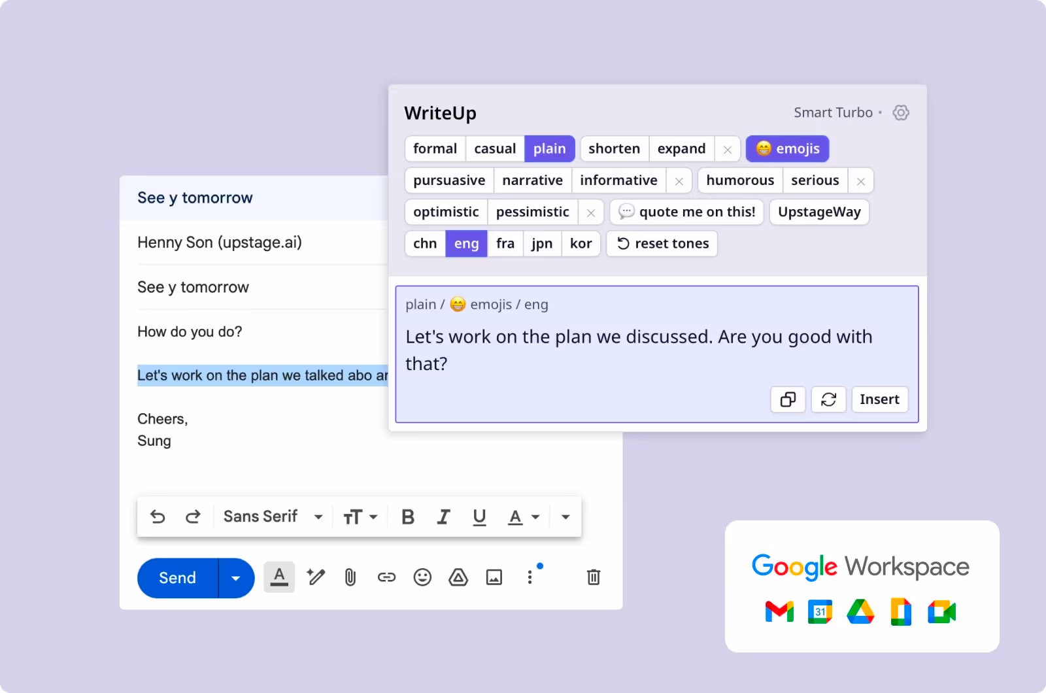The image size is (1046, 693).
Task: Switch the output language to kor
Action: (x=581, y=243)
